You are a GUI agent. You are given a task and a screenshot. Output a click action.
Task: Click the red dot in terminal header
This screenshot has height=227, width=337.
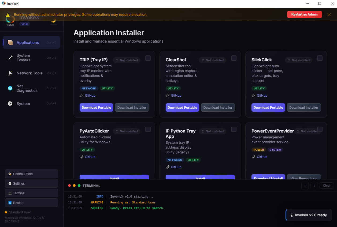point(69,186)
